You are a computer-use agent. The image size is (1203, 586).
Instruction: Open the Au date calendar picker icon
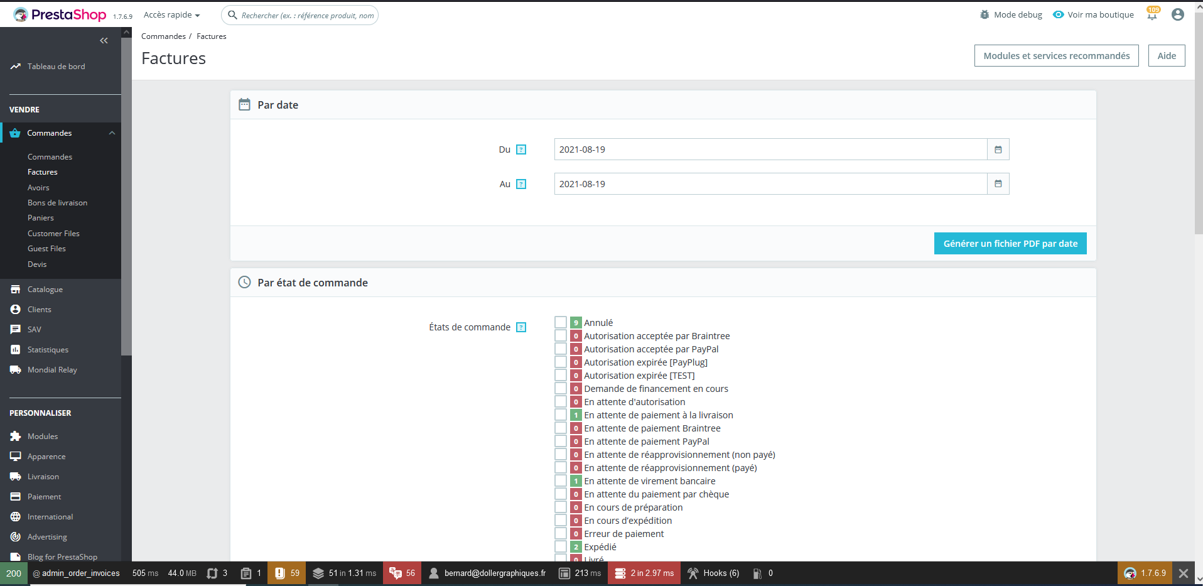coord(998,184)
